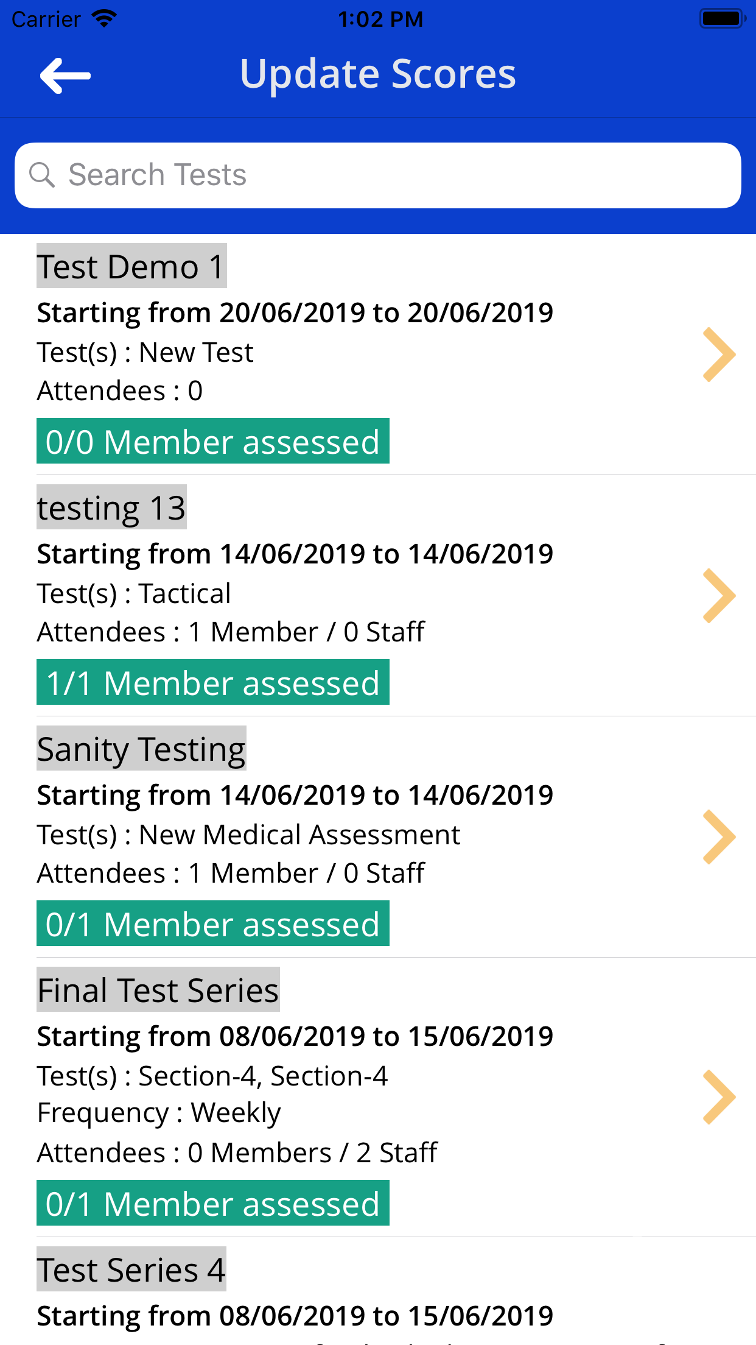
Task: Tap 1/1 Member assessed badge
Action: 213,682
